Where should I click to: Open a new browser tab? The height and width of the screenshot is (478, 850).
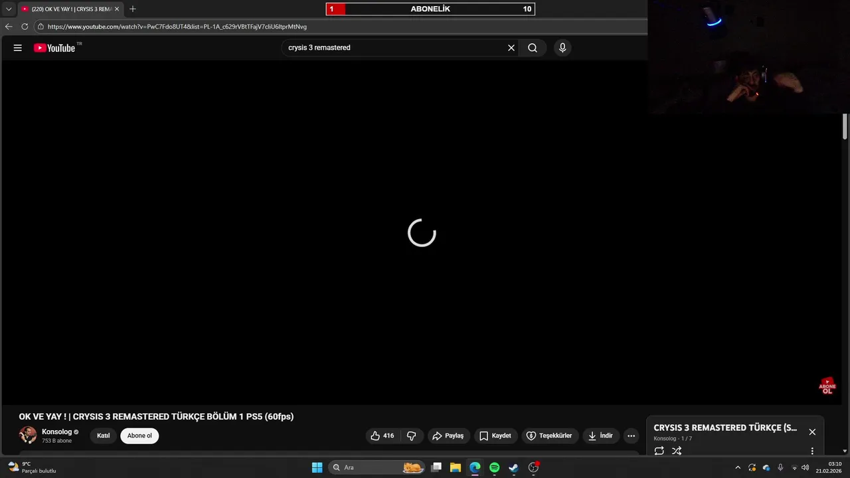(133, 9)
